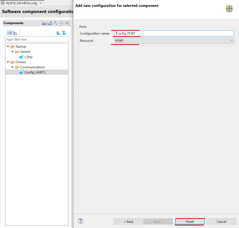Click the Next button
Image resolution: width=239 pixels, height=228 pixels.
[x=158, y=222]
